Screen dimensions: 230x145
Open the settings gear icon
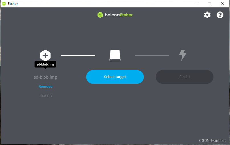[x=207, y=15]
